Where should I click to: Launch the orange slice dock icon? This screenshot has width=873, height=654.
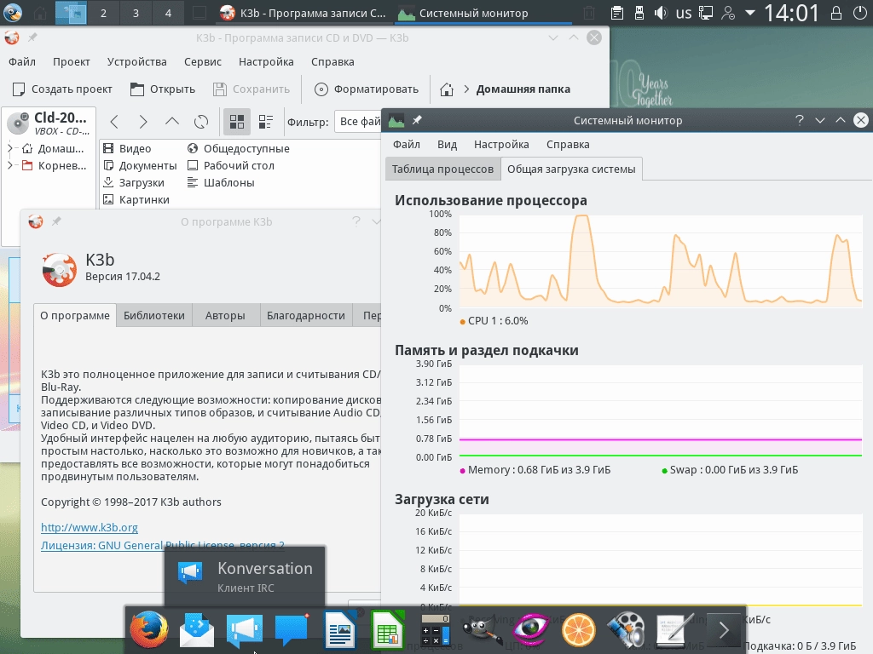click(x=579, y=631)
